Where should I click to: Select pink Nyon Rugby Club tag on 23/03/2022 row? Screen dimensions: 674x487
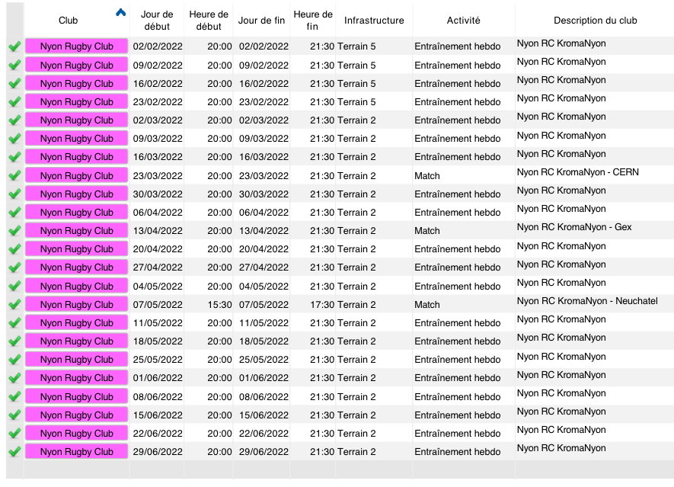pos(76,175)
